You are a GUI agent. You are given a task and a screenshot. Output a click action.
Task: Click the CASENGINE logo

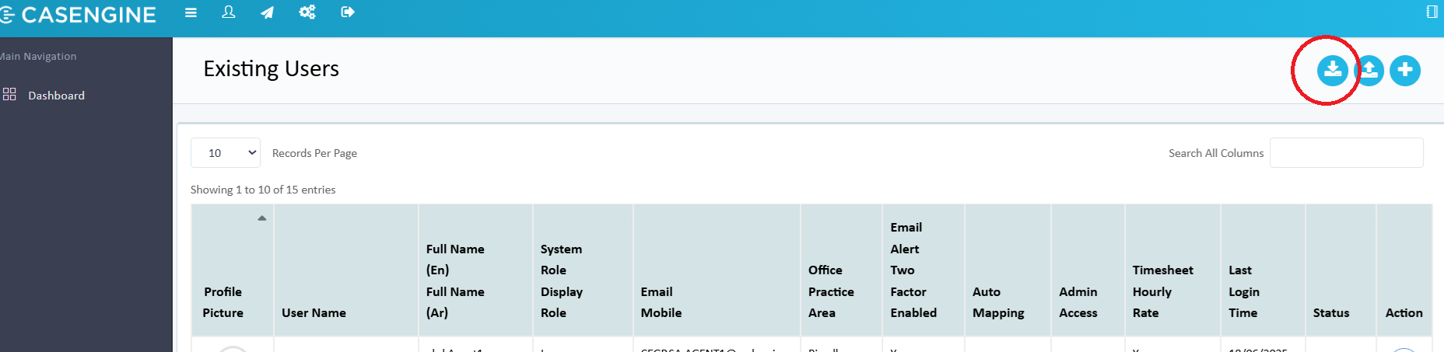pyautogui.click(x=78, y=14)
